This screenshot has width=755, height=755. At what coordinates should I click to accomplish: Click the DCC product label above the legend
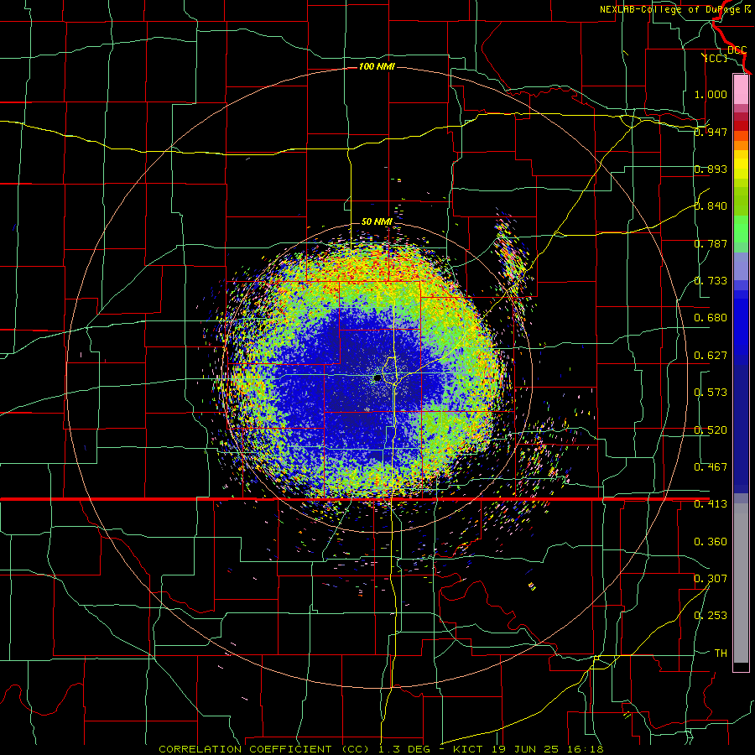(x=737, y=50)
